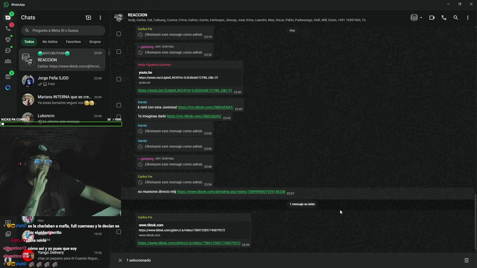Check the giplaying 23:32 deleted message

(x=119, y=52)
